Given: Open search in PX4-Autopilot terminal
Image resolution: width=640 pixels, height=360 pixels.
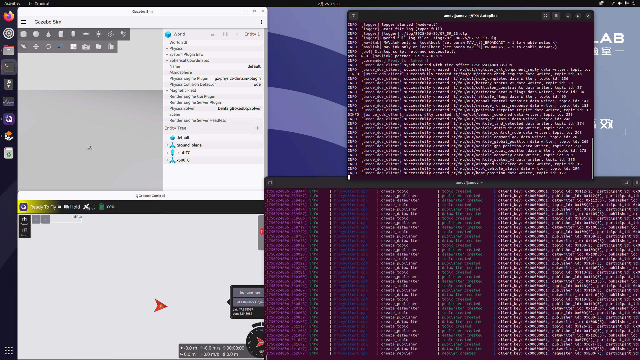Looking at the screenshot, I should click(545, 16).
